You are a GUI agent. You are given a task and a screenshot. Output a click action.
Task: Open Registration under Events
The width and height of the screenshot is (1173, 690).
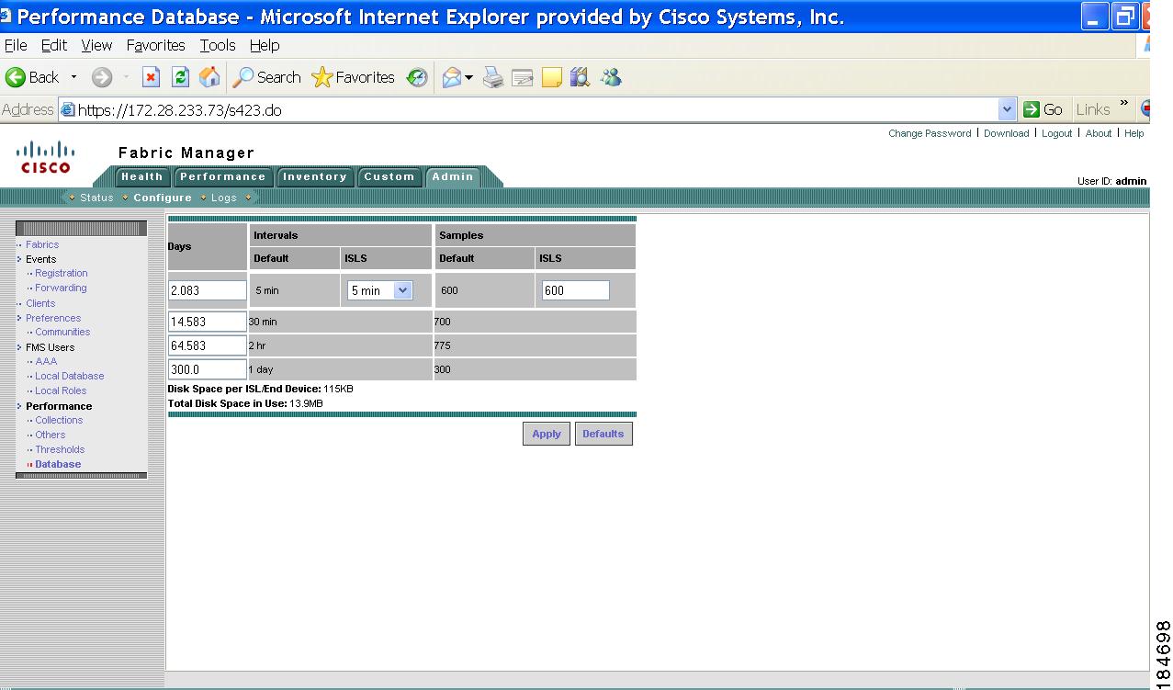pos(62,273)
